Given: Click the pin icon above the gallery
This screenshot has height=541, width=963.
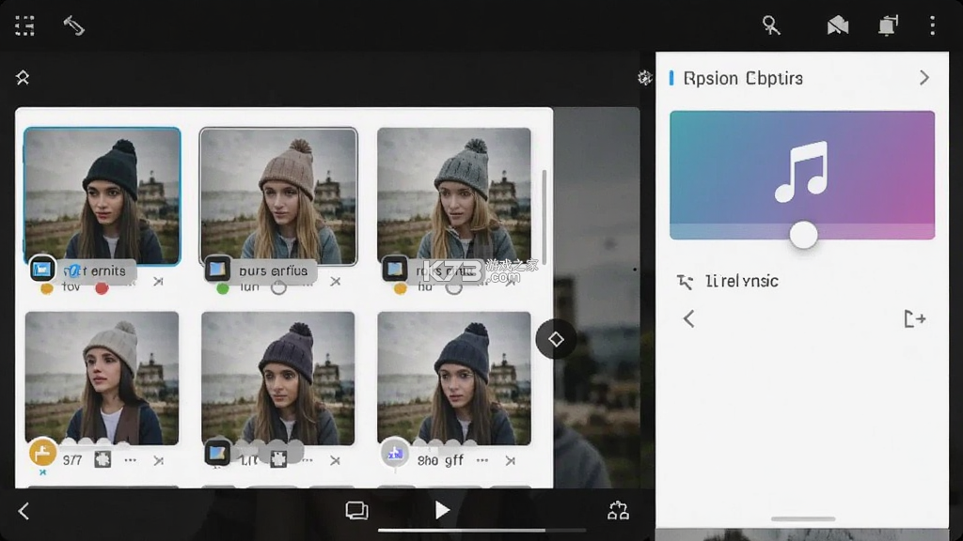Looking at the screenshot, I should (23, 77).
